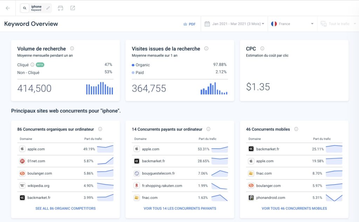
Task: Click the back arrow navigation icon
Action: point(7,7)
